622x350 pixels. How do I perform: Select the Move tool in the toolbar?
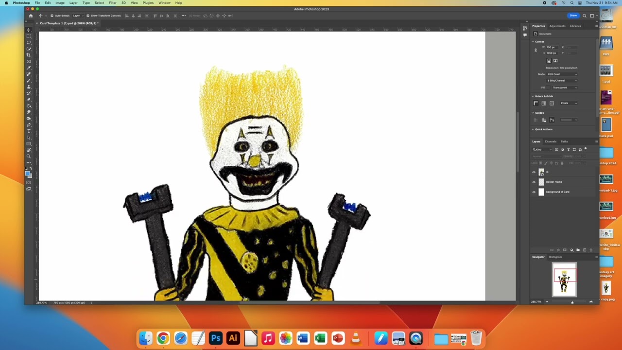coord(29,30)
